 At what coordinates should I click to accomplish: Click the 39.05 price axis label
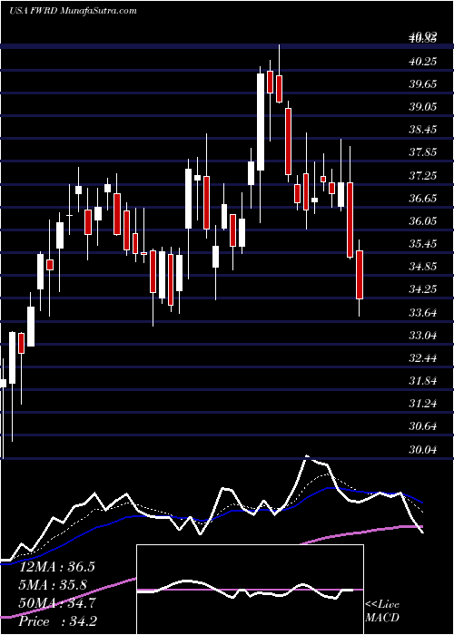423,107
